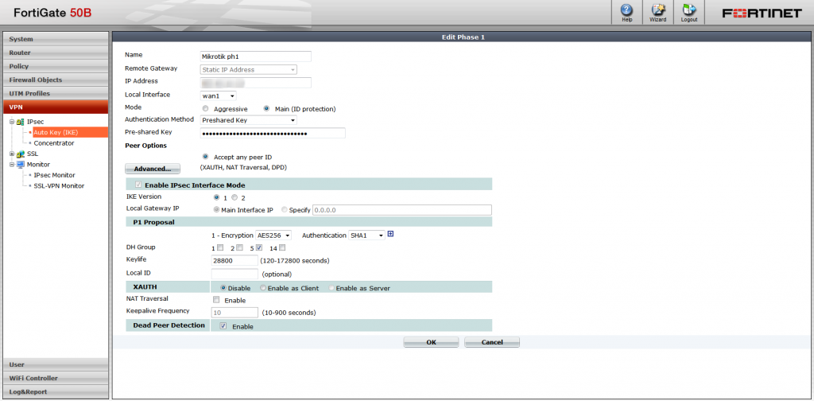Select IKE Version 2
This screenshot has height=401, width=814.
(235, 197)
